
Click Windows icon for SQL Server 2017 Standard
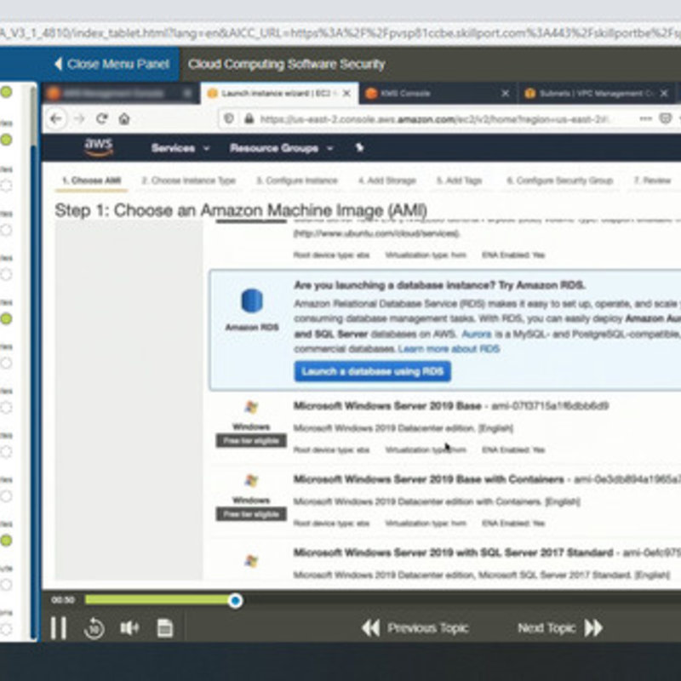click(x=251, y=561)
